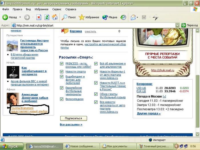The width and height of the screenshot is (200, 150).
Task: Open the Справка menu
Action: click(71, 9)
